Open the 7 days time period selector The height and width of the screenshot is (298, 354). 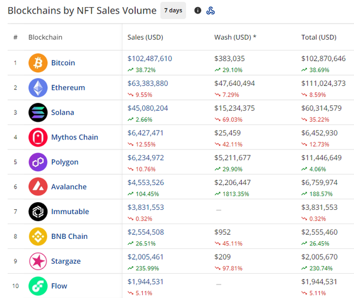point(173,11)
